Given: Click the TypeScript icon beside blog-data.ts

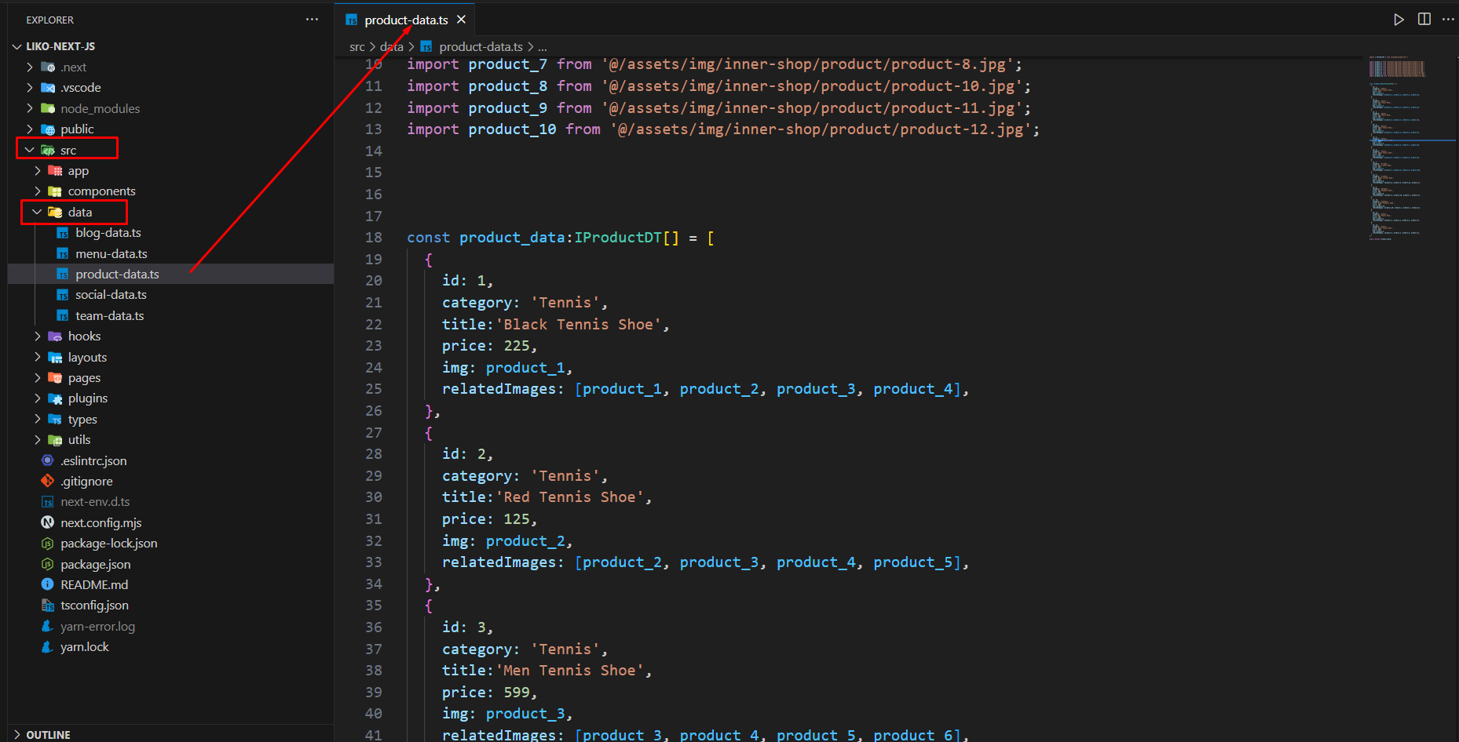Looking at the screenshot, I should coord(63,233).
